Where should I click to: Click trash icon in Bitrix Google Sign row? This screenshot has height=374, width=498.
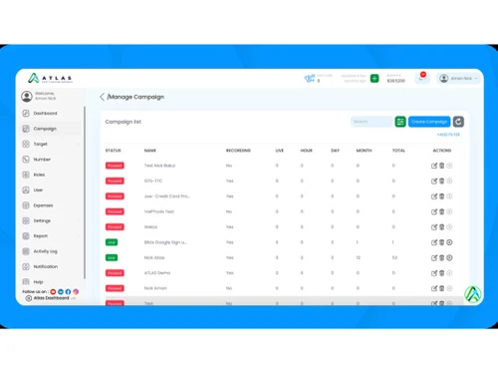click(x=442, y=242)
